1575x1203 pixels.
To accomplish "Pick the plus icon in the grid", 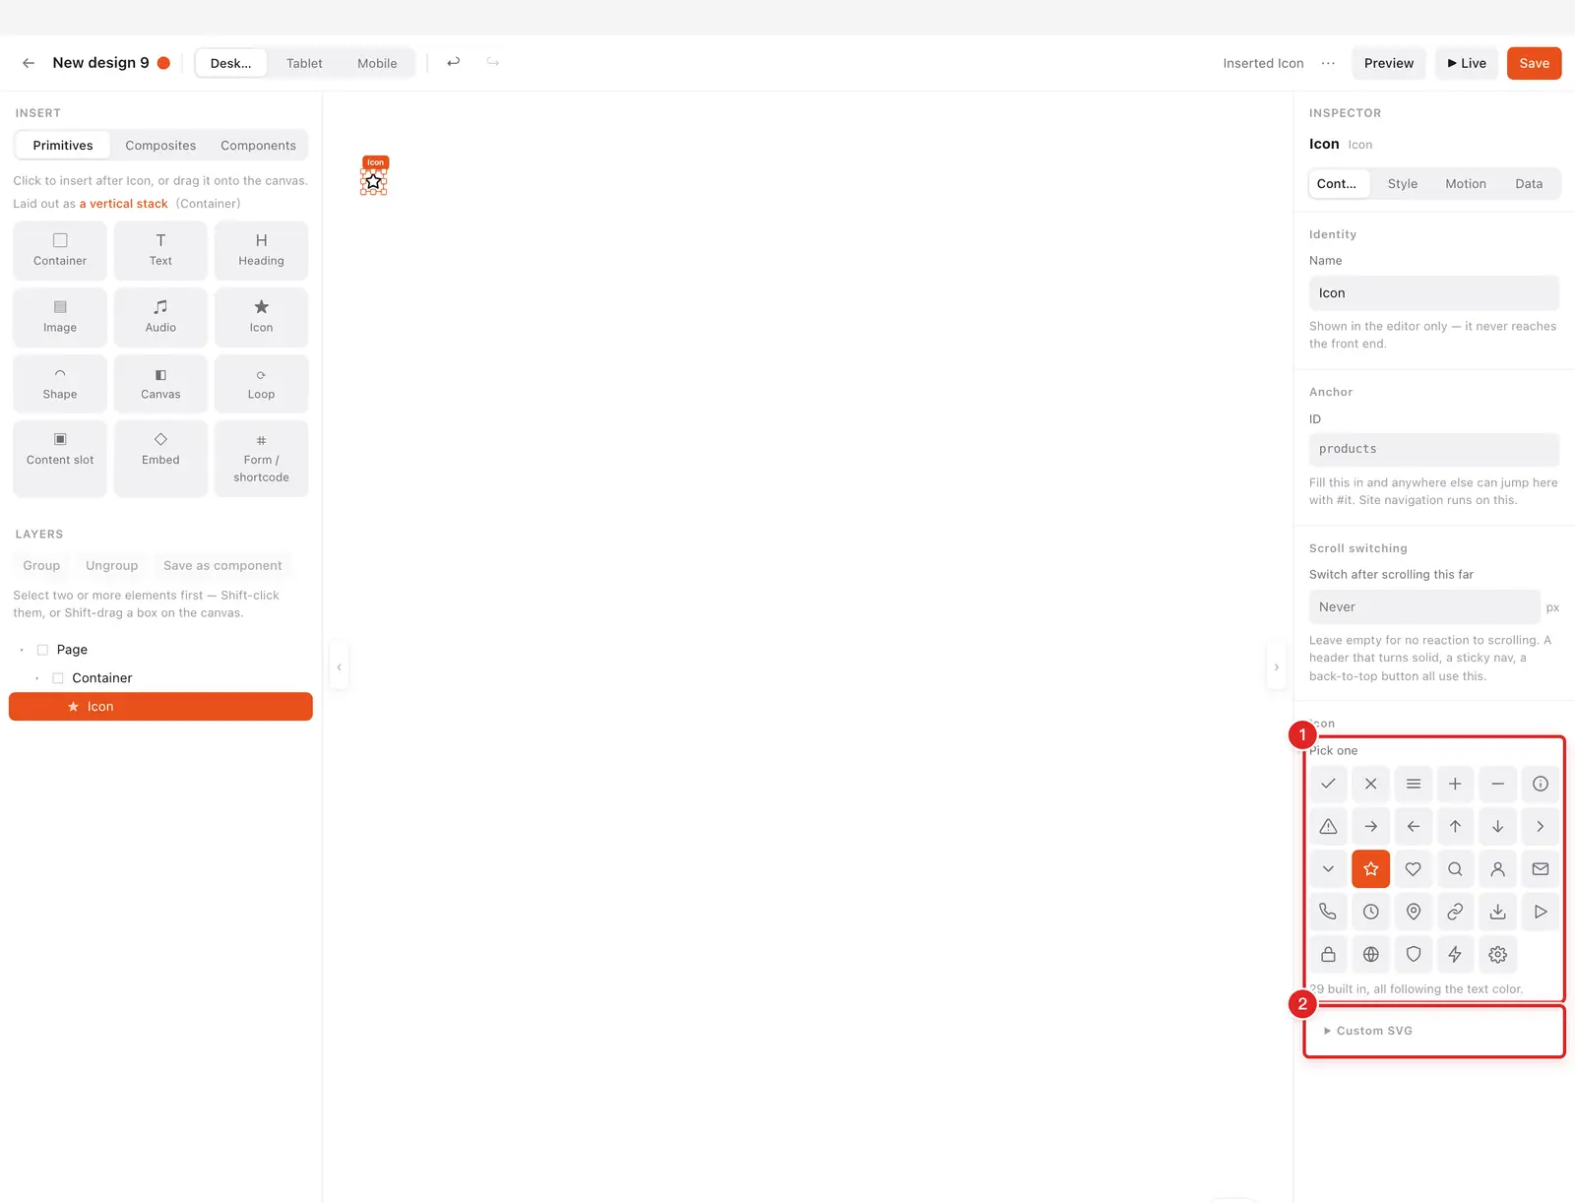I will point(1455,784).
